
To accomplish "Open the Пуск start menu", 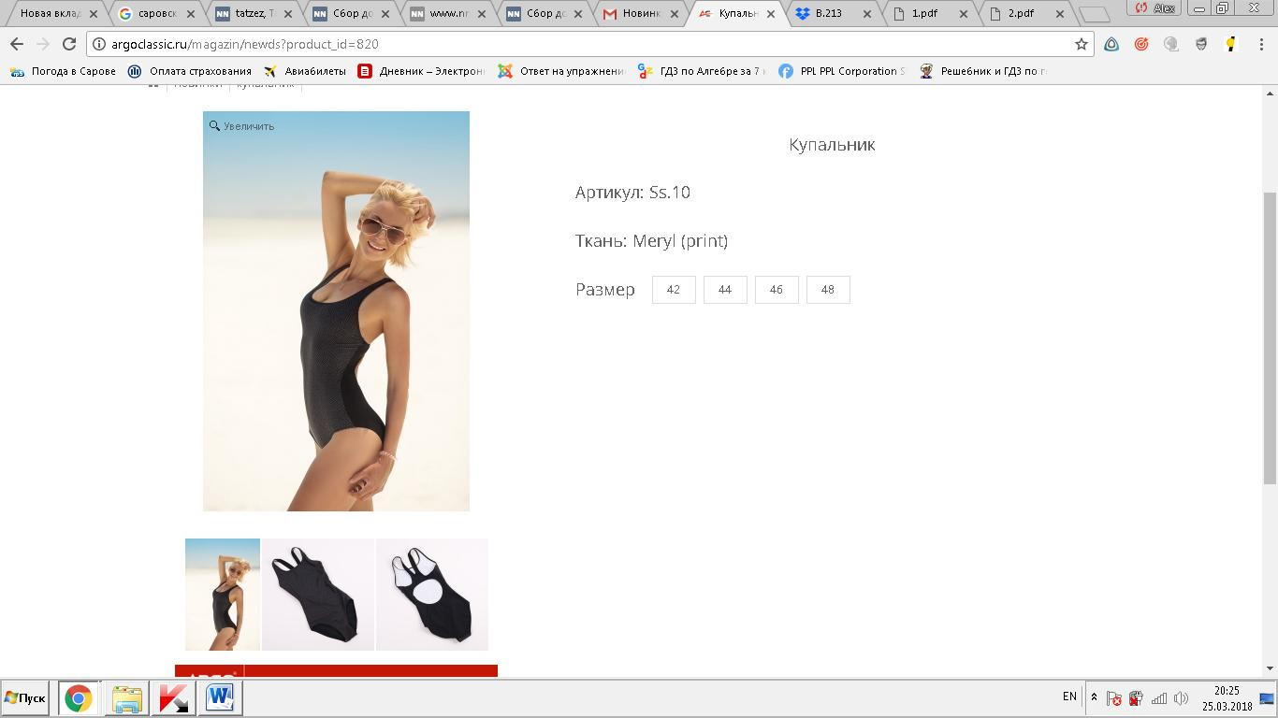I will pos(25,698).
